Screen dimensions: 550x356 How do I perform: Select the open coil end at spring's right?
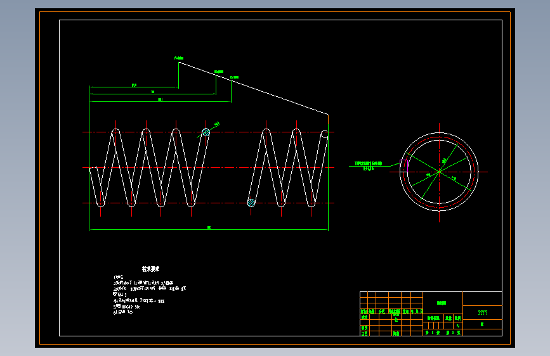324,134
